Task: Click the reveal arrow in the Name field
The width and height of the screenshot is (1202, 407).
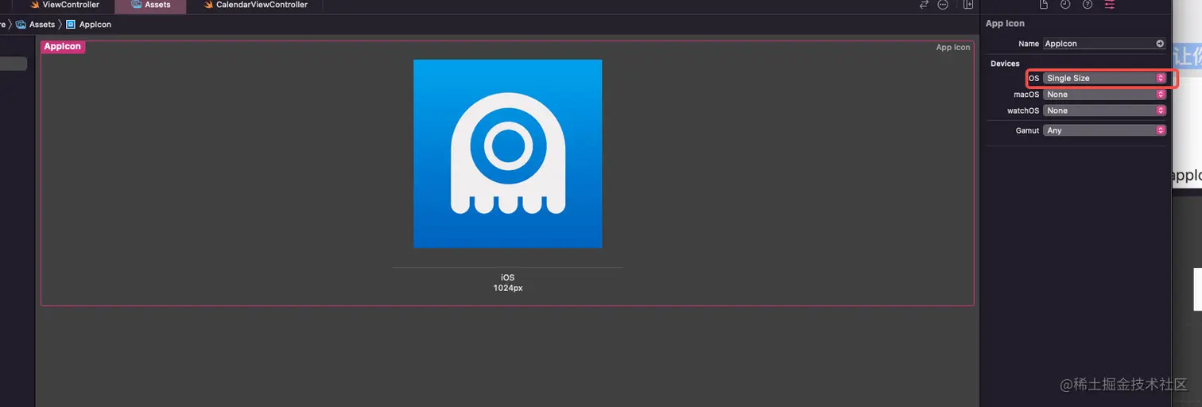Action: click(1160, 44)
